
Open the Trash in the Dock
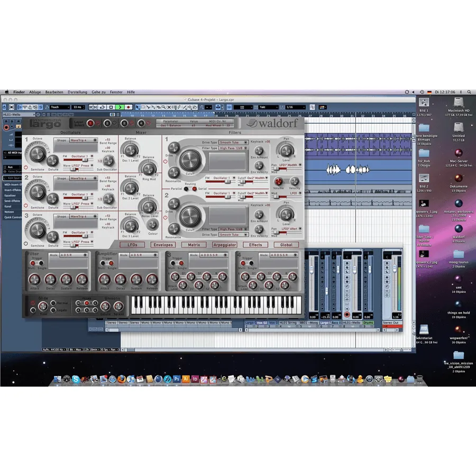pos(419,379)
